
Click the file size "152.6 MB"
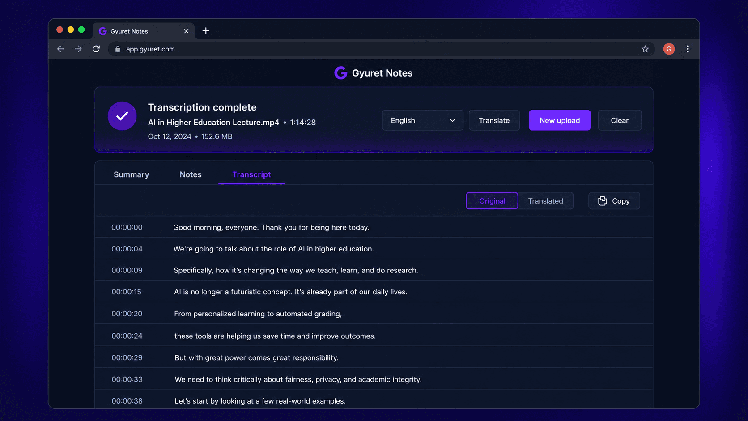(x=217, y=136)
